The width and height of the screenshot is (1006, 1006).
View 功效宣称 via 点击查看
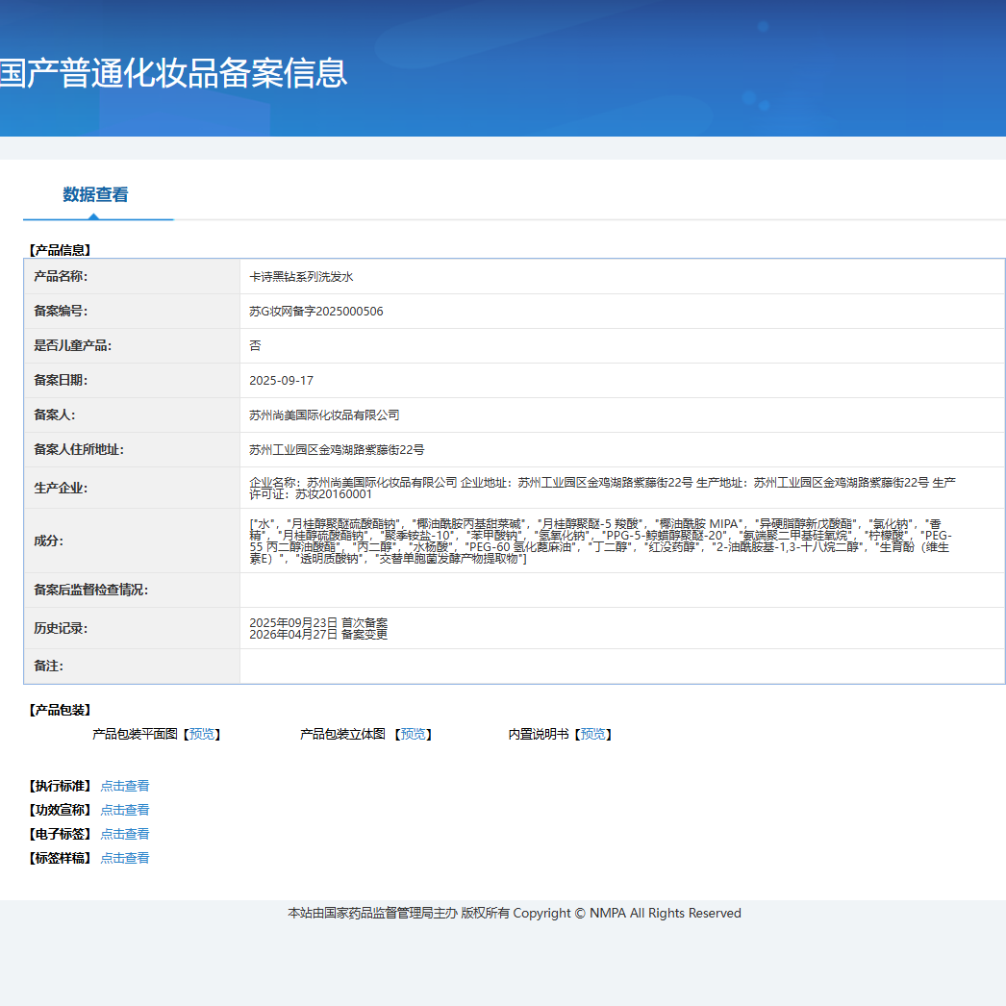click(125, 810)
